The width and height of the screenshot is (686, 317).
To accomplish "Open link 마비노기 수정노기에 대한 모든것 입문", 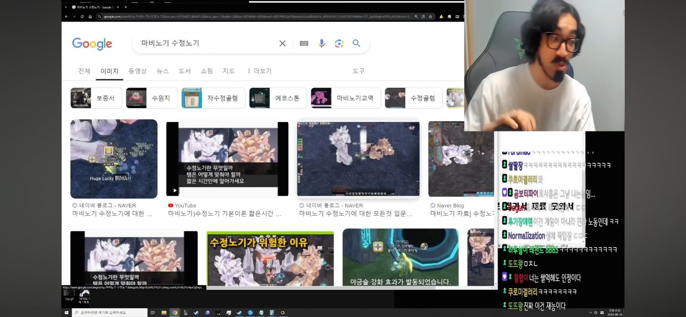I will click(356, 214).
